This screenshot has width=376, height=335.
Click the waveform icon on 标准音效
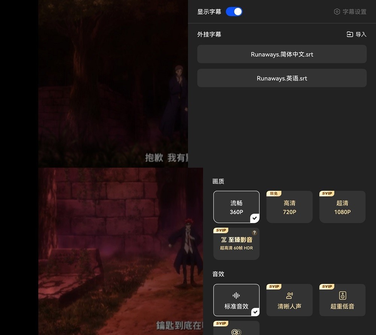236,296
